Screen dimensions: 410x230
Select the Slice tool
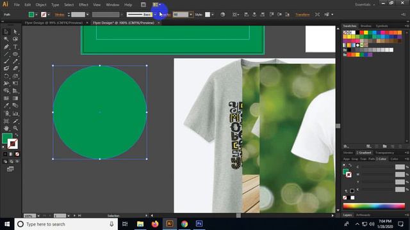[15, 121]
